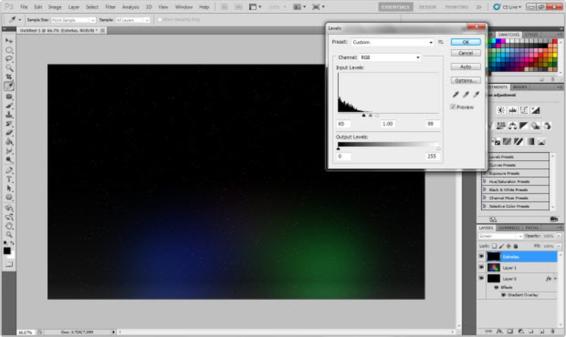The height and width of the screenshot is (337, 566).
Task: Click the foreground color swatch
Action: [x=7, y=250]
